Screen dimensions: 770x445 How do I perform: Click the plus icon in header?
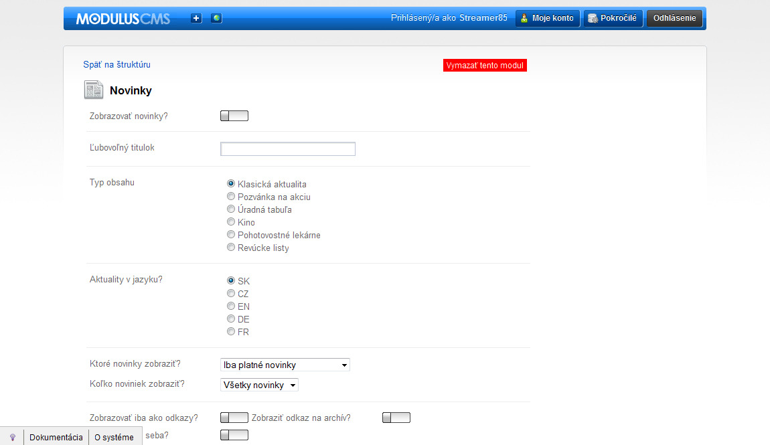[196, 18]
